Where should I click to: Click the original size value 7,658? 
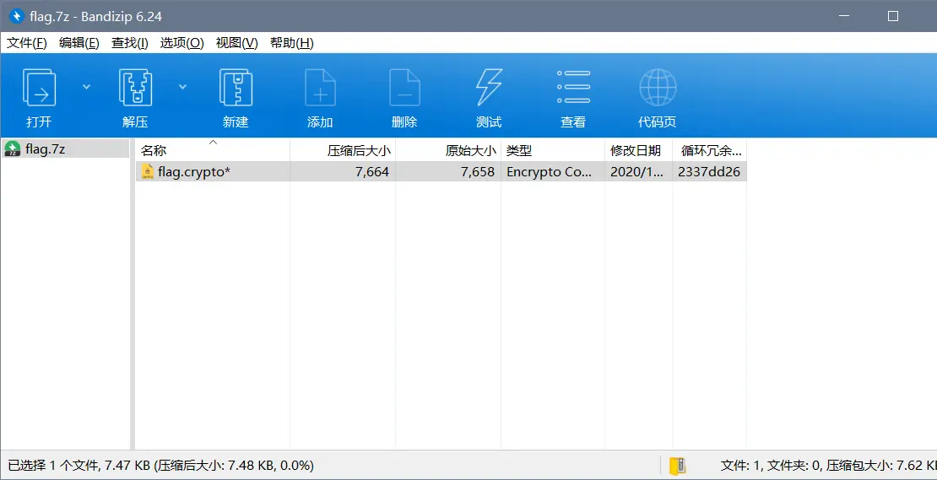coord(477,172)
